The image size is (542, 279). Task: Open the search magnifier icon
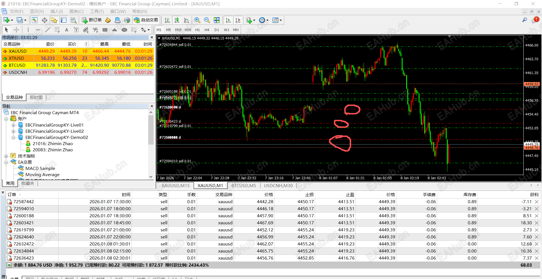tap(524, 20)
